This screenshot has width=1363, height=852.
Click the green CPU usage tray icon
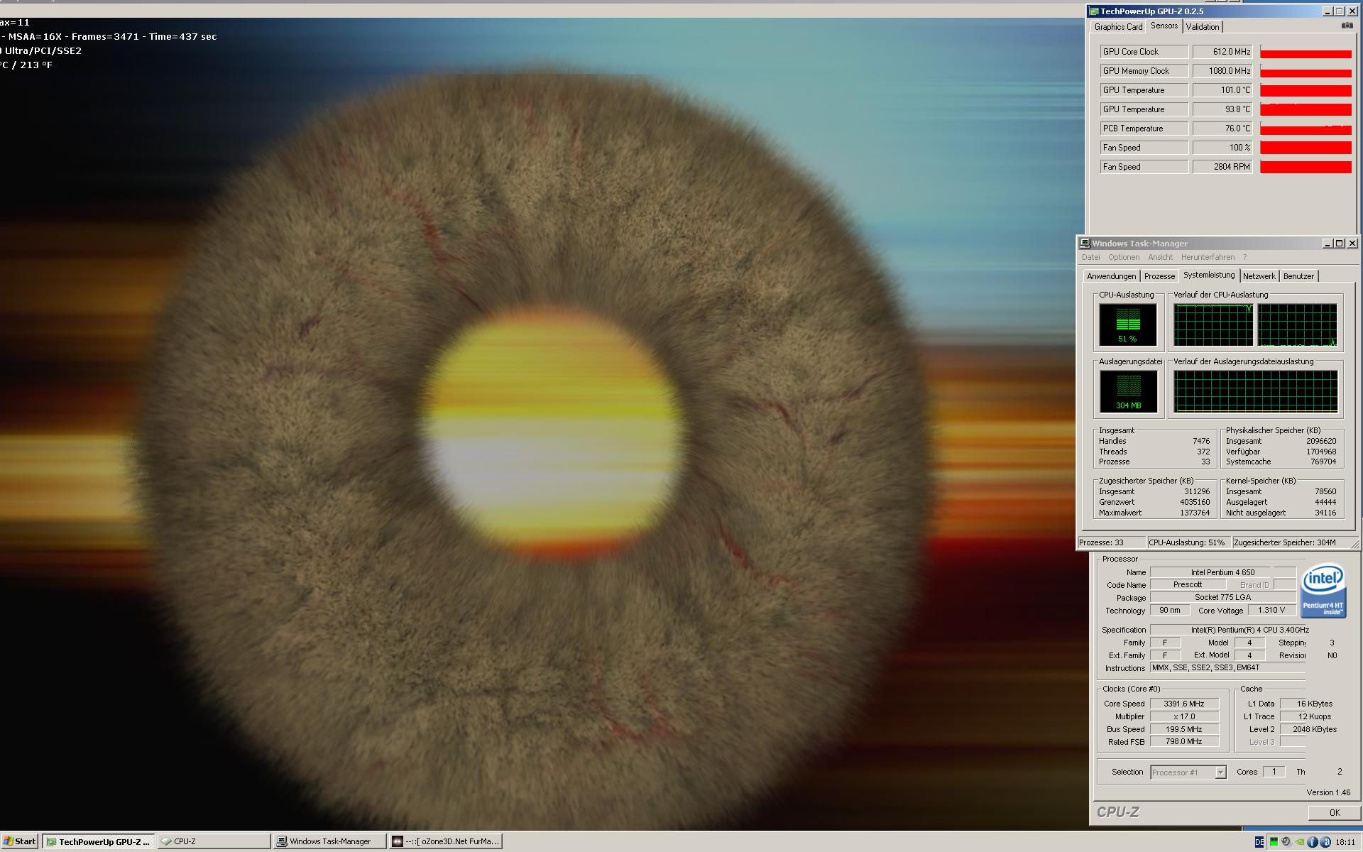tap(1274, 842)
